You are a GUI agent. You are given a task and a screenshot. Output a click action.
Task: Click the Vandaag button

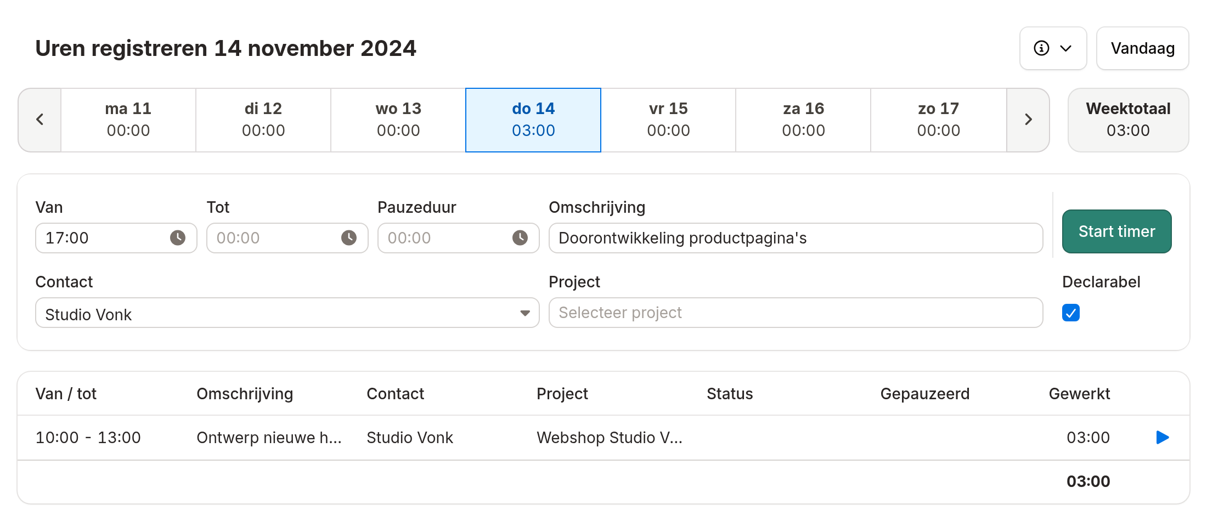point(1142,48)
